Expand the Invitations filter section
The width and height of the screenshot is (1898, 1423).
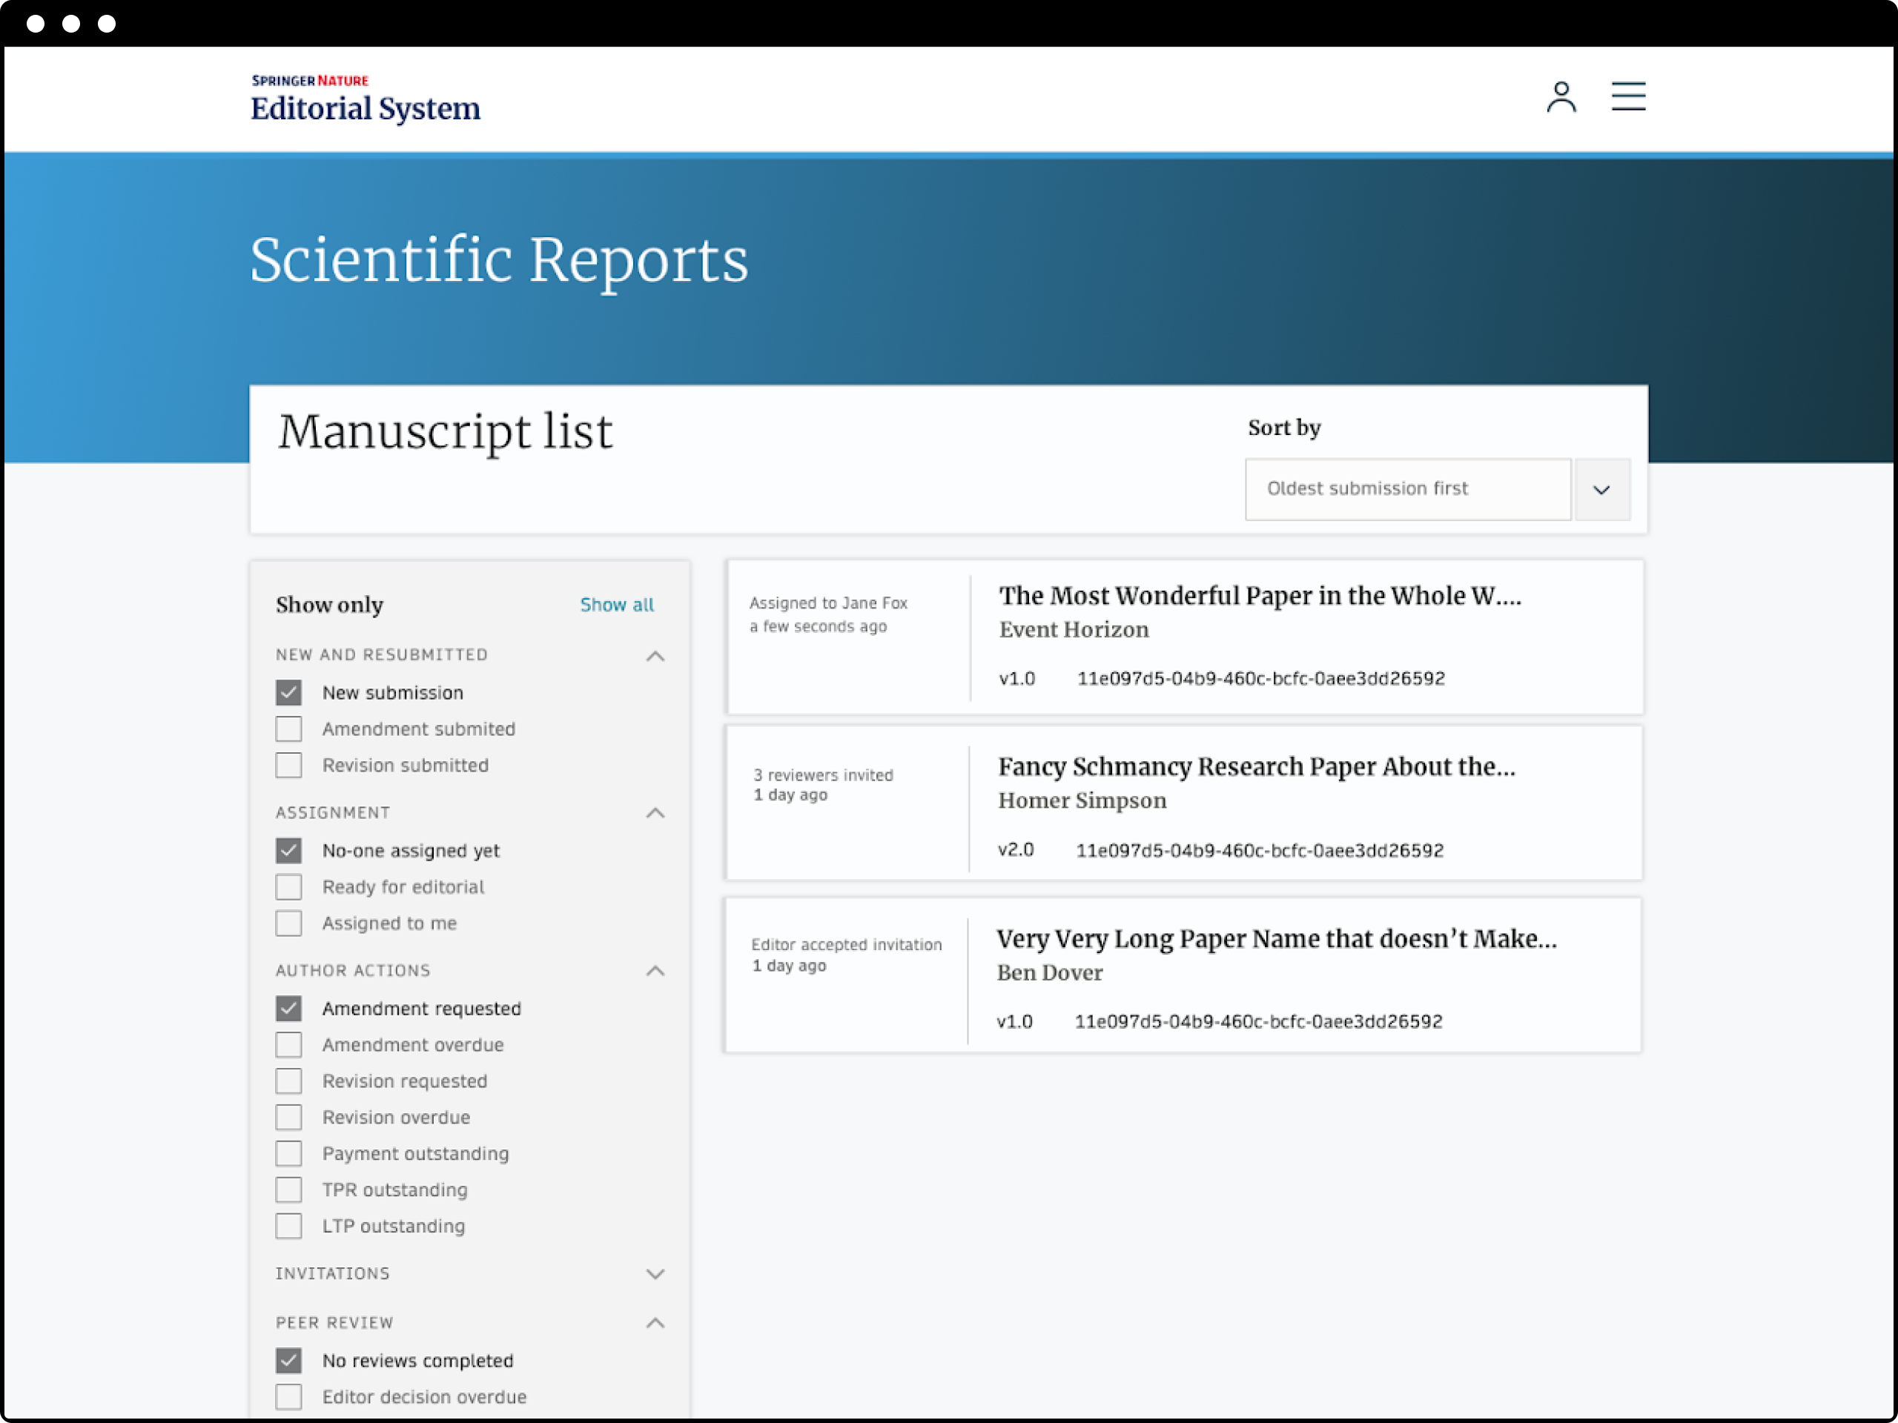point(655,1274)
